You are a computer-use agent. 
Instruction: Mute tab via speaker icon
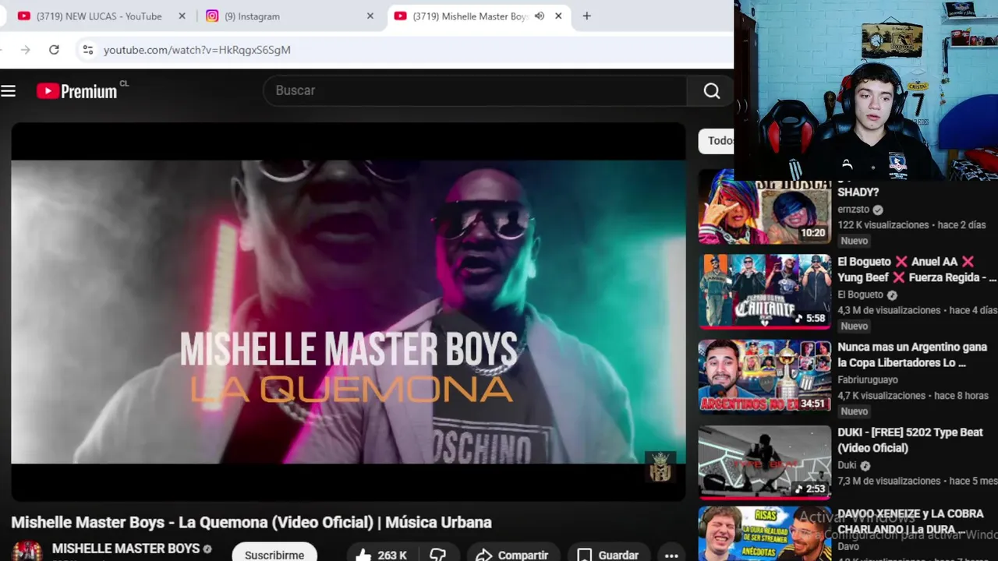point(539,16)
